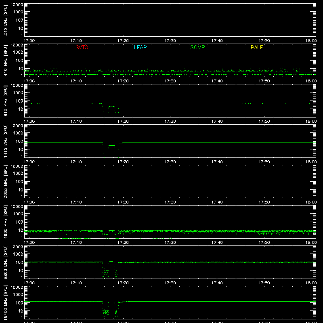Click the 1000 y-axis value on 15400 MHz plot
Image resolution: width=323 pixels, height=323 pixels.
[x=18, y=295]
